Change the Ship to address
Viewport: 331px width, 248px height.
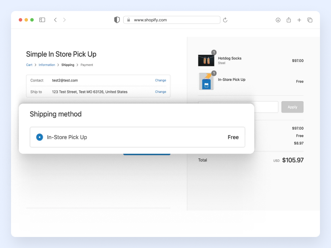160,92
